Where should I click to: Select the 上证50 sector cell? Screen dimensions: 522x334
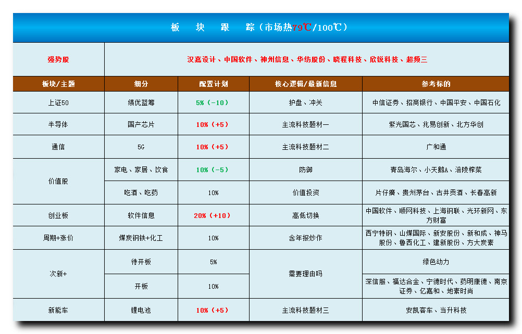(58, 102)
